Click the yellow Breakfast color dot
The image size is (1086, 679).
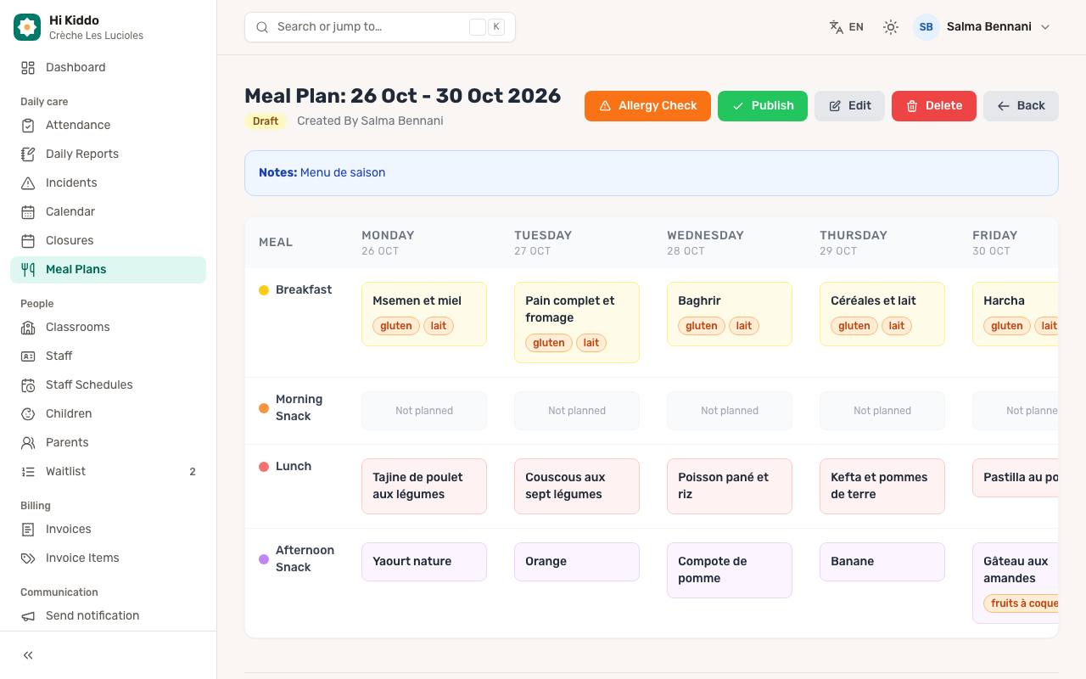tap(264, 290)
